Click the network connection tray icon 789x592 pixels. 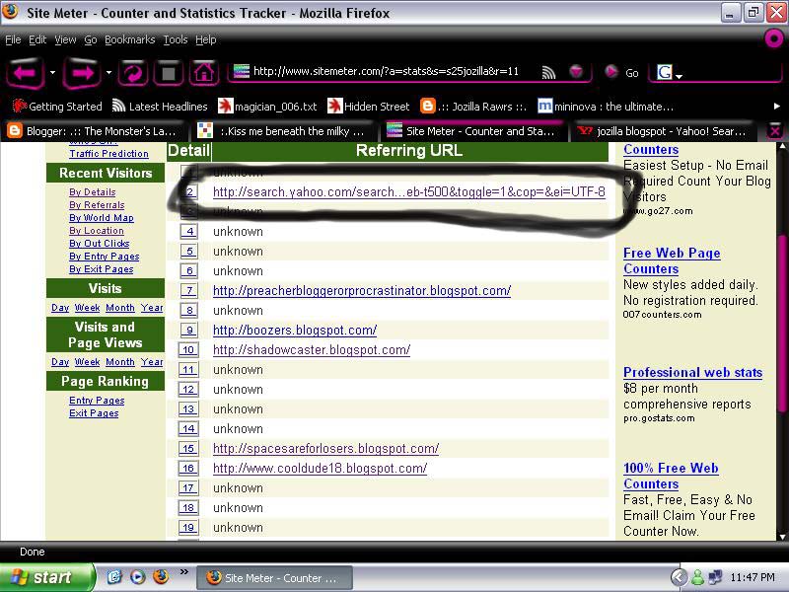(715, 577)
